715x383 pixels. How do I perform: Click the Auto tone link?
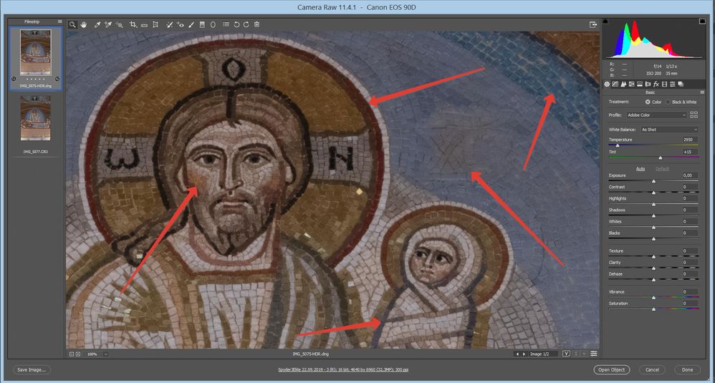click(x=640, y=169)
